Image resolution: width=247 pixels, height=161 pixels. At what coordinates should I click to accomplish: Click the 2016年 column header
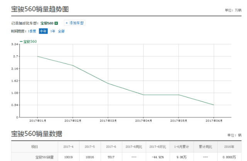[229, 147]
